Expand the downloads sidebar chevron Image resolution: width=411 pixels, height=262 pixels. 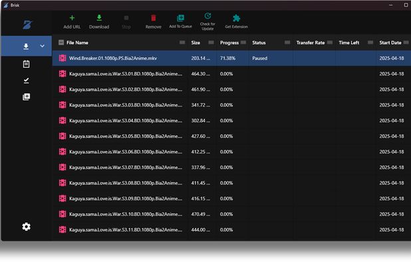pyautogui.click(x=42, y=46)
